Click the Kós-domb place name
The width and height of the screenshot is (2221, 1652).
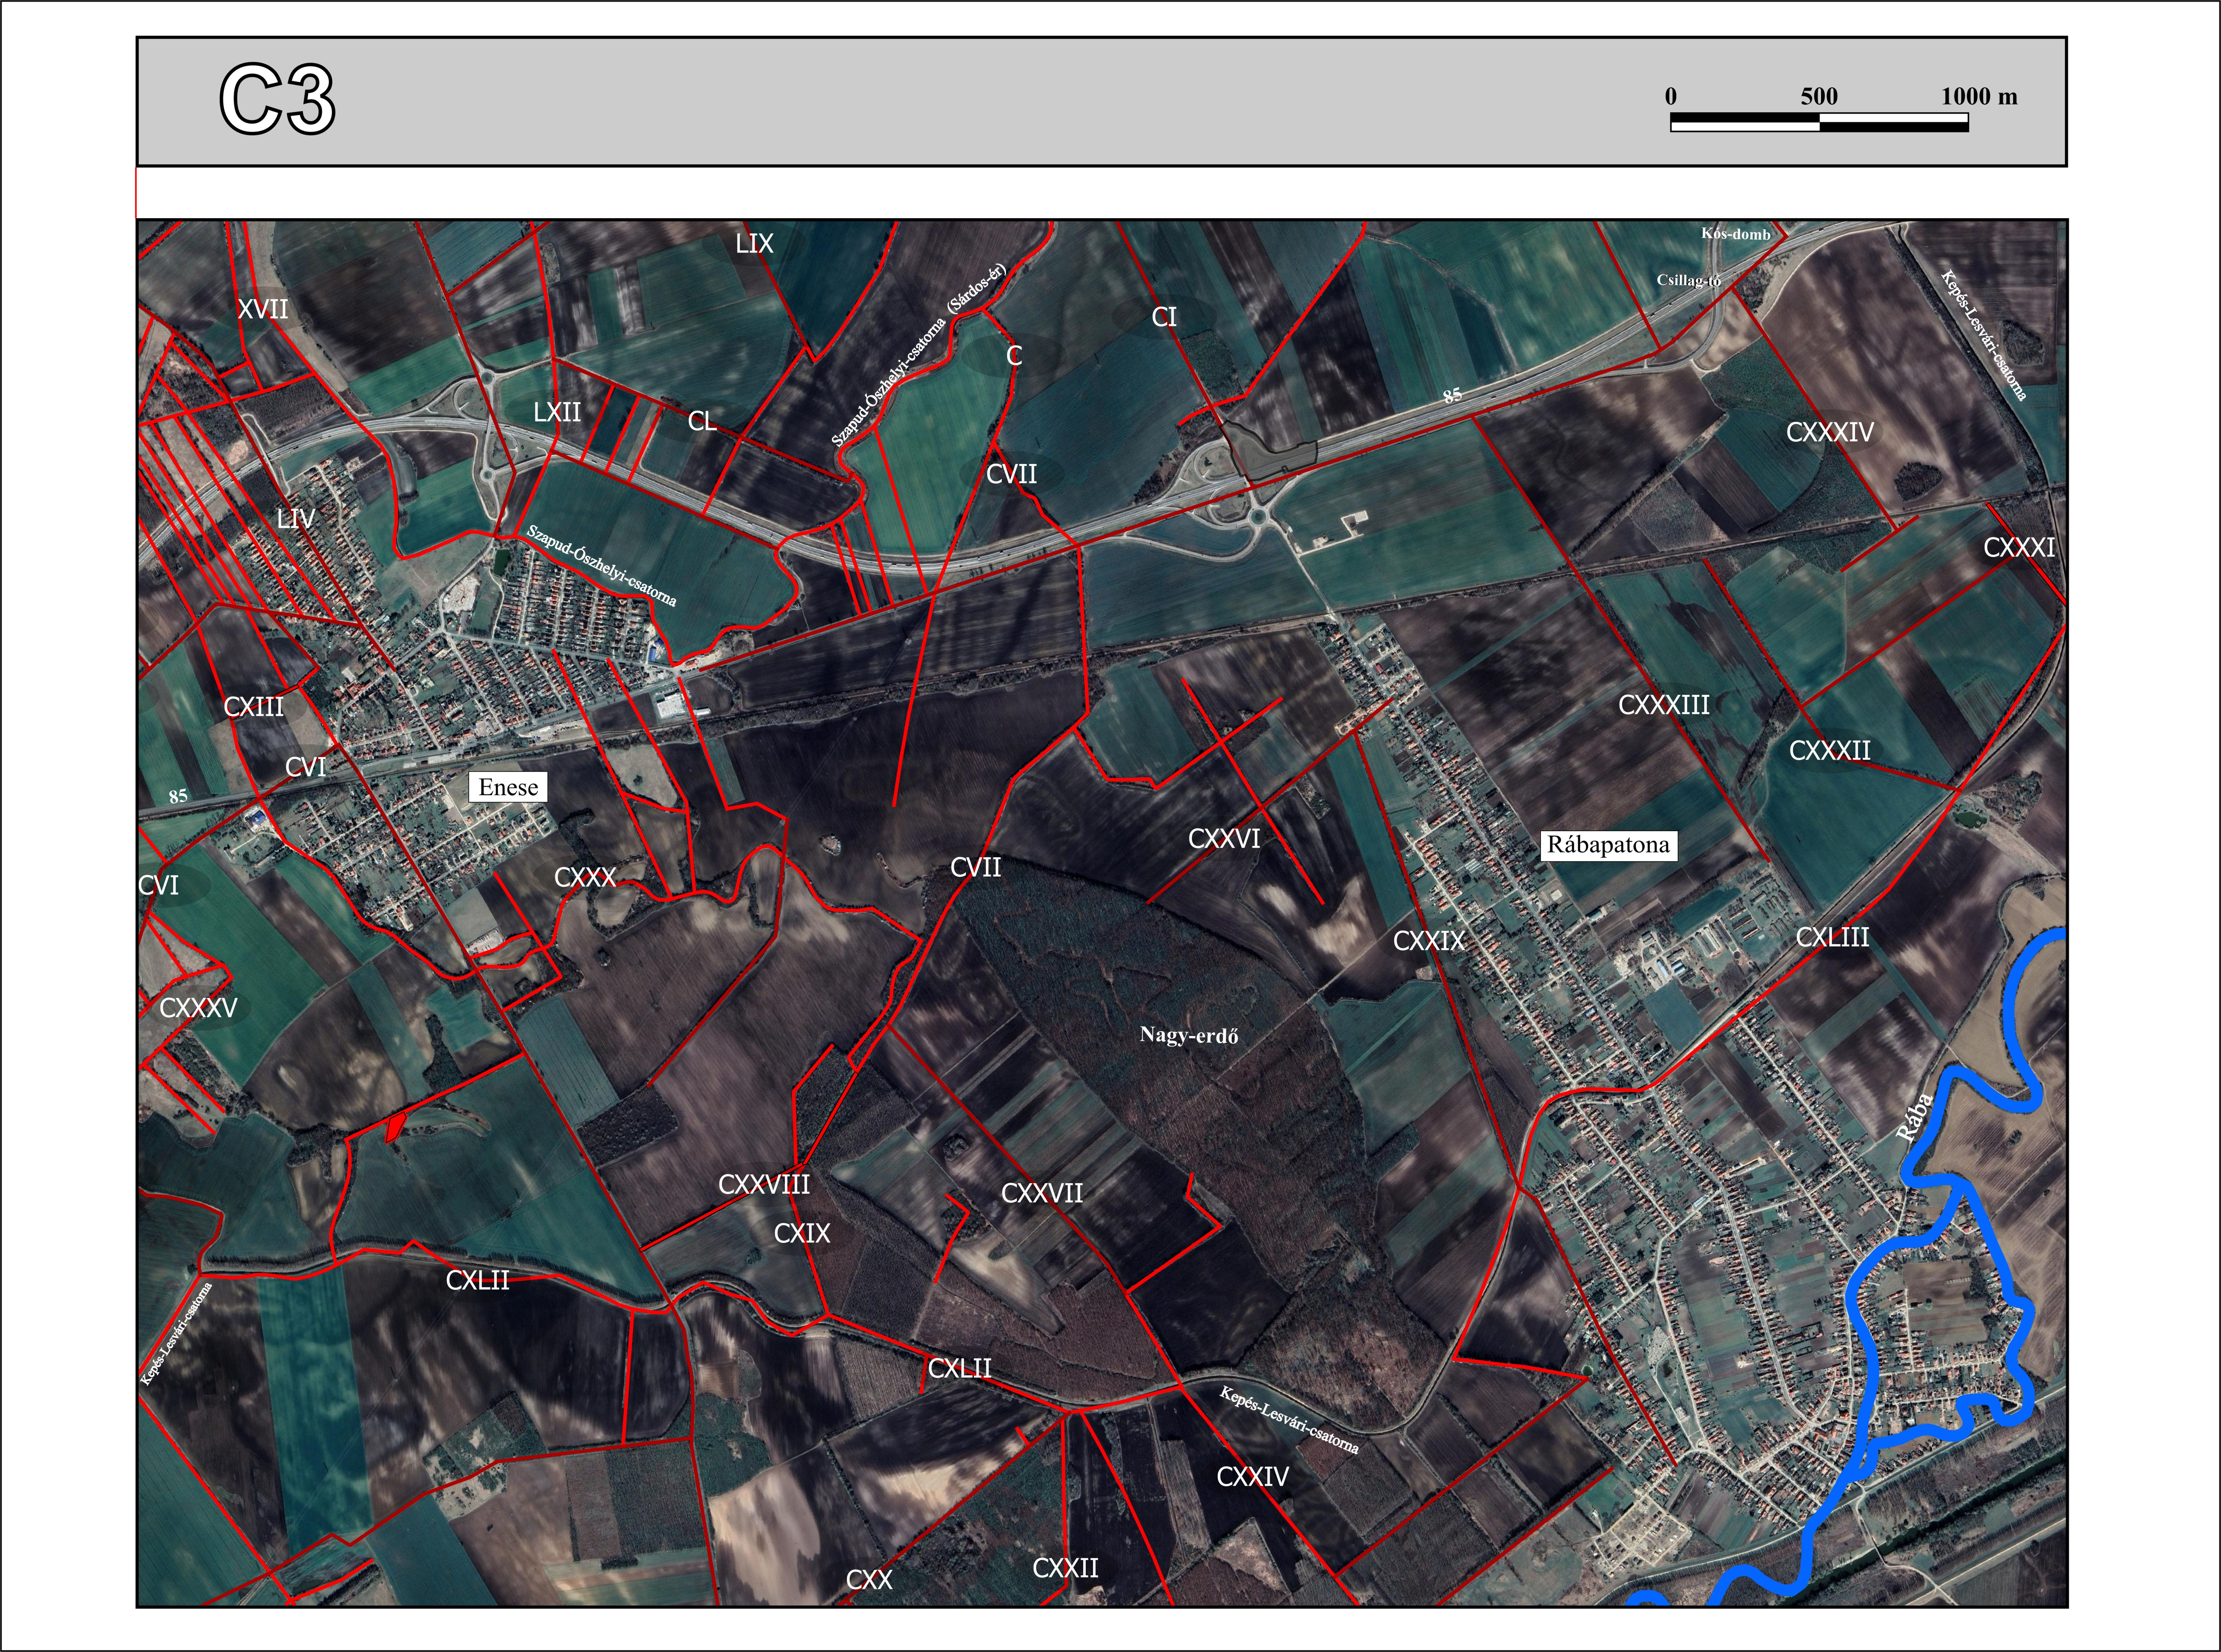coord(1735,234)
